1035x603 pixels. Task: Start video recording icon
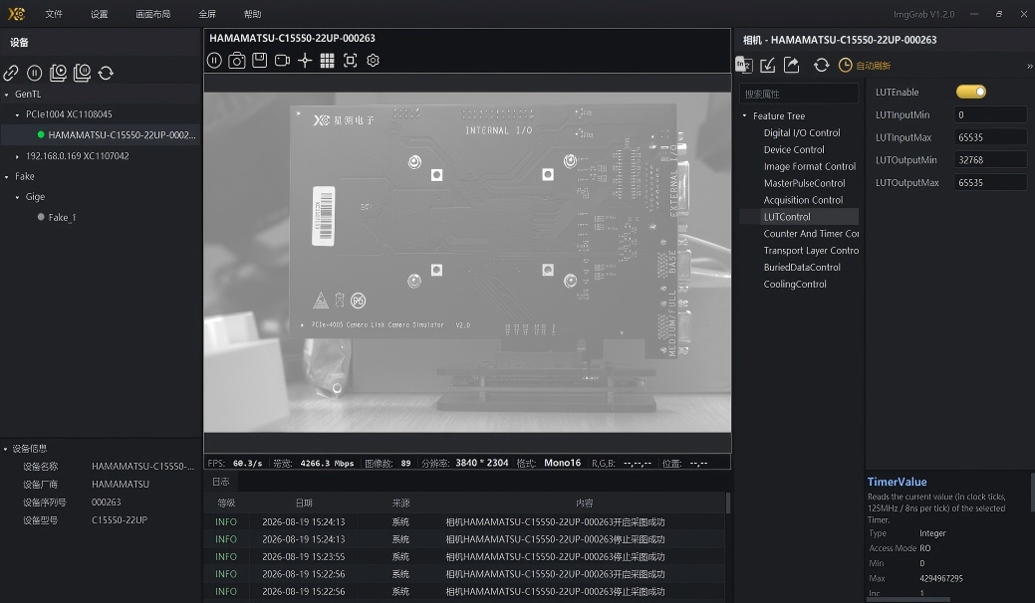tap(283, 61)
